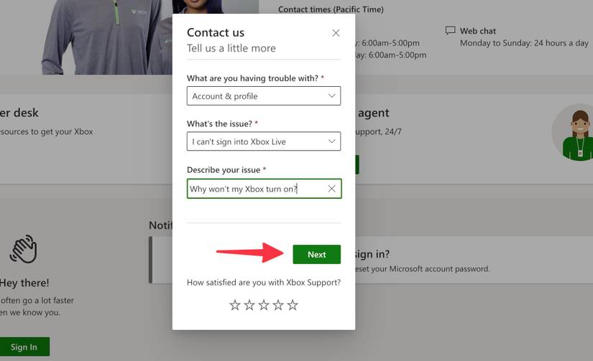
Task: Click the Web chat speech bubble icon
Action: click(x=450, y=31)
